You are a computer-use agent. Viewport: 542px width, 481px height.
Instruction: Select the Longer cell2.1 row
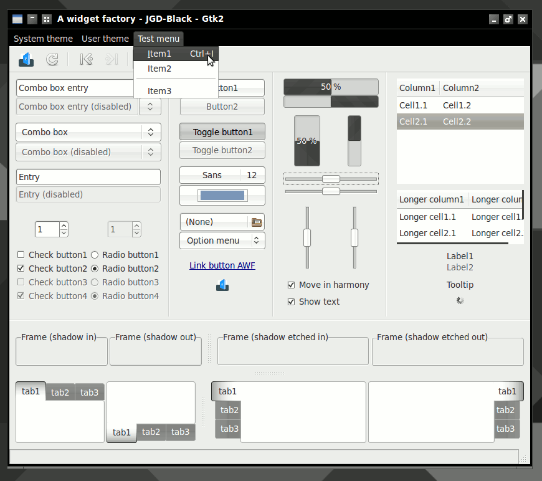(x=460, y=234)
